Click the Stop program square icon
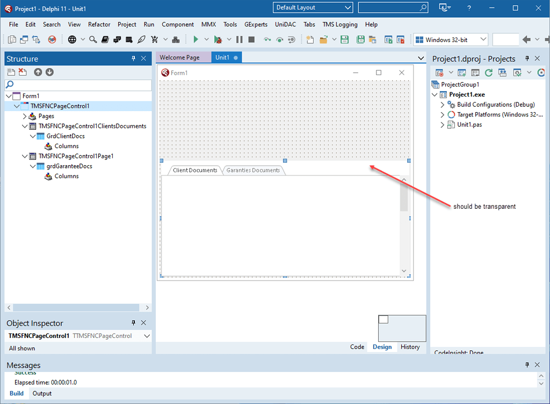 [251, 40]
